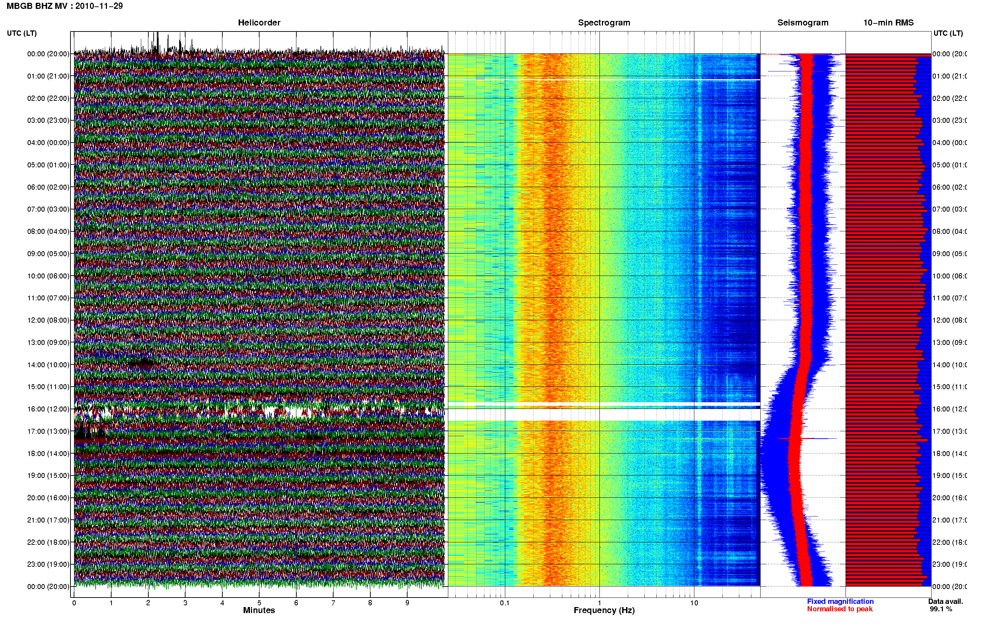Click the 12:00 (08: label on the right time axis
Image resolution: width=1007 pixels, height=629 pixels.
[x=950, y=320]
